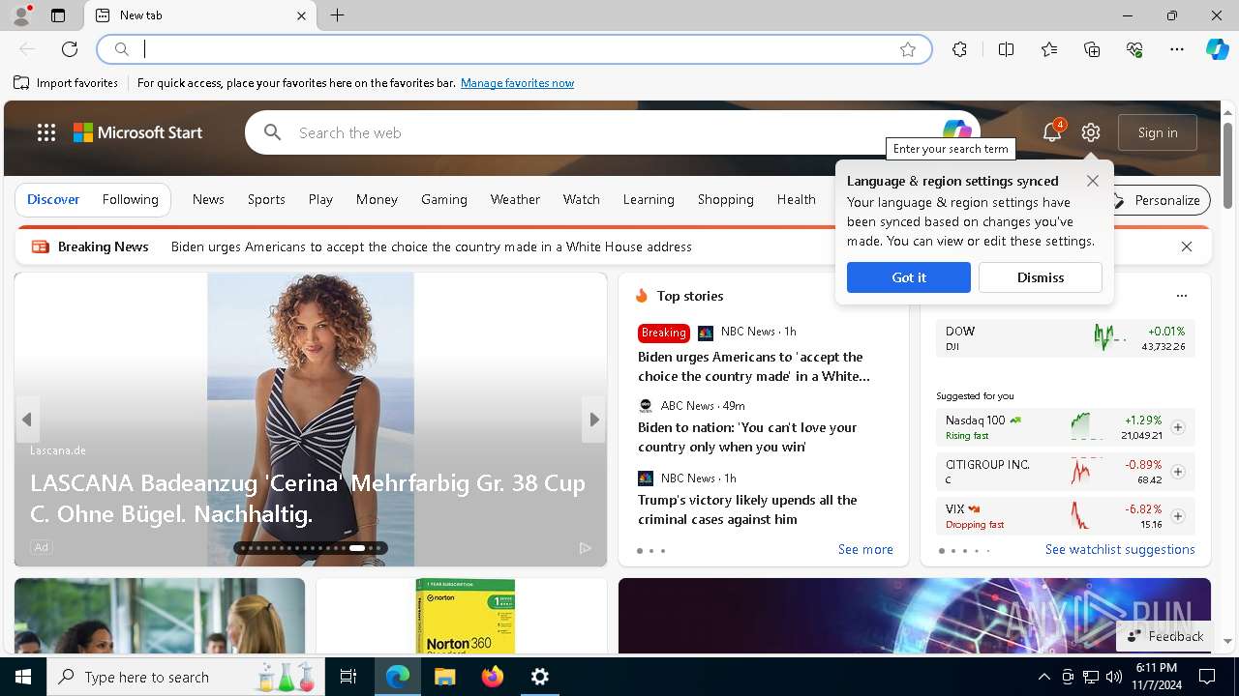Viewport: 1239px width, 696px height.
Task: Open the News category
Action: click(x=208, y=199)
